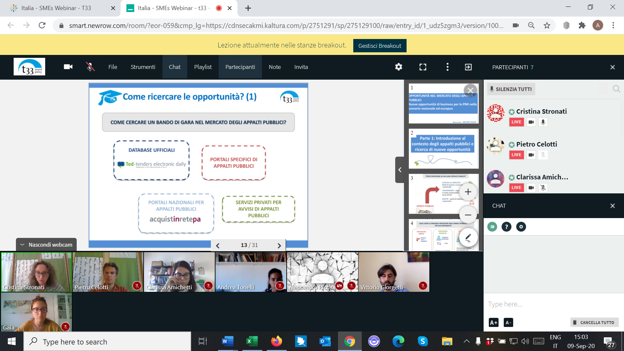Toggle Cristina Stronati's microphone
Image resolution: width=624 pixels, height=351 pixels.
tap(543, 122)
